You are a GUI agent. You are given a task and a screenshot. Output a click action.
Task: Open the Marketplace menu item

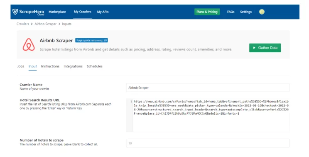57,12
